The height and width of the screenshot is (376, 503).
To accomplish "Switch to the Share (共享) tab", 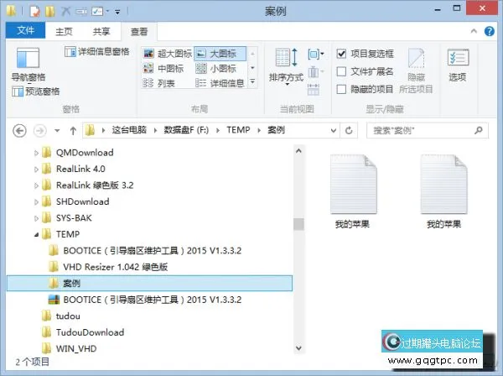I will (101, 31).
